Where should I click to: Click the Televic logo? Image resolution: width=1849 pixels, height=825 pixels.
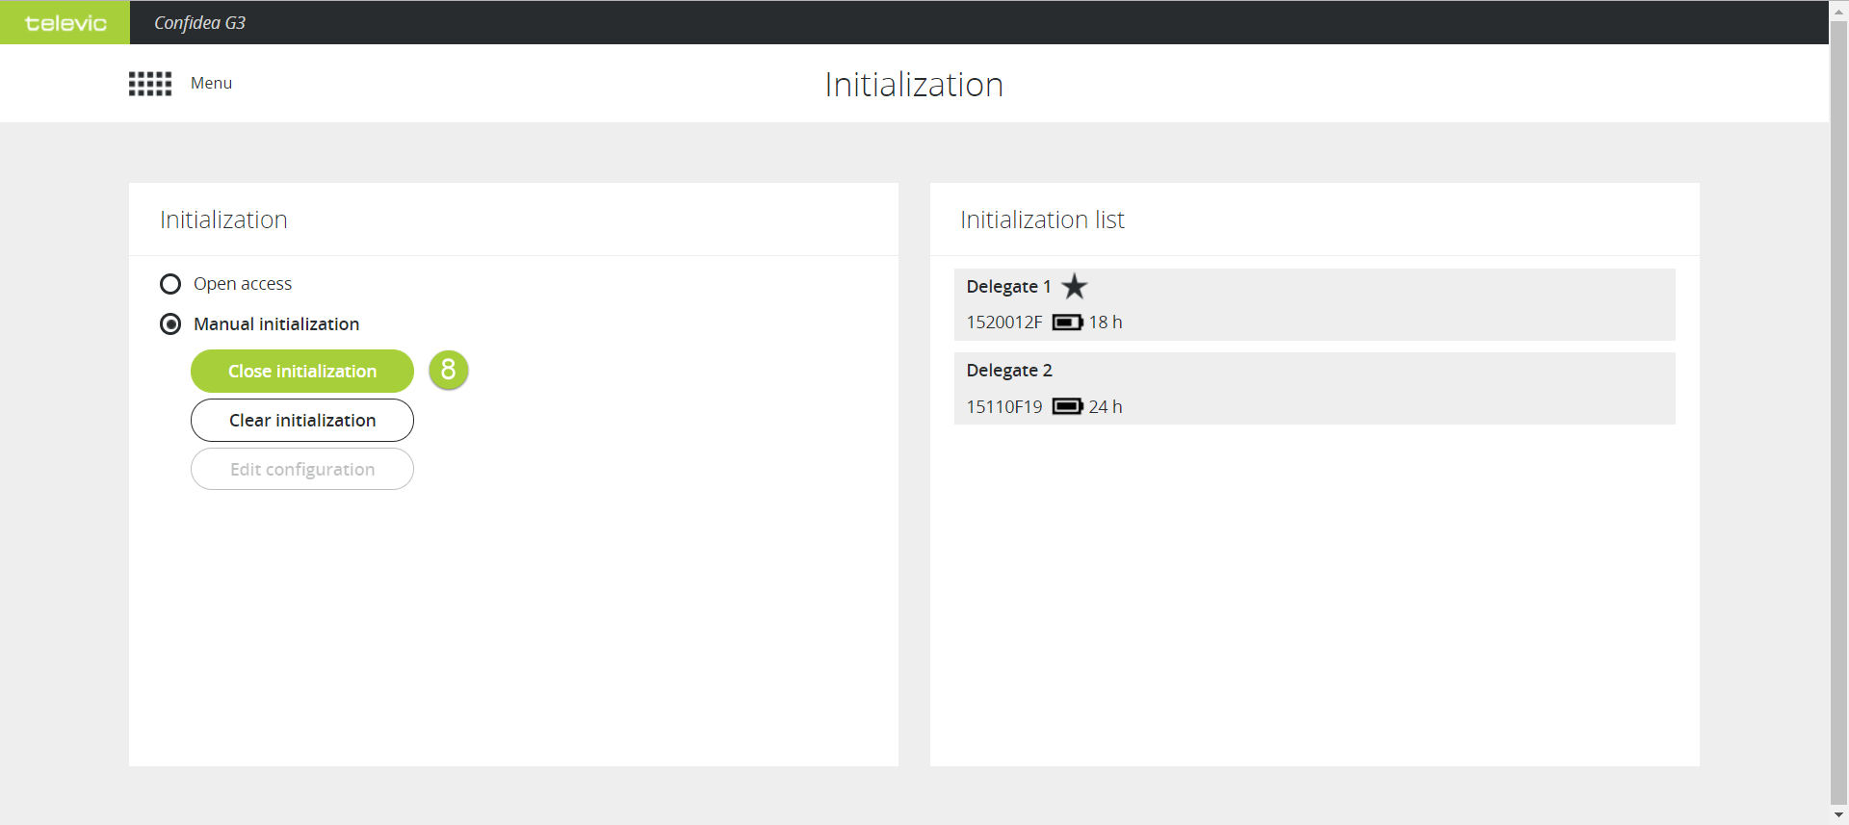point(65,22)
